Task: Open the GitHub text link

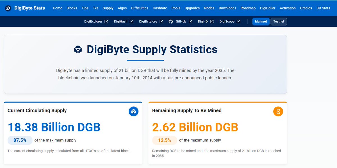Action: tap(181, 22)
